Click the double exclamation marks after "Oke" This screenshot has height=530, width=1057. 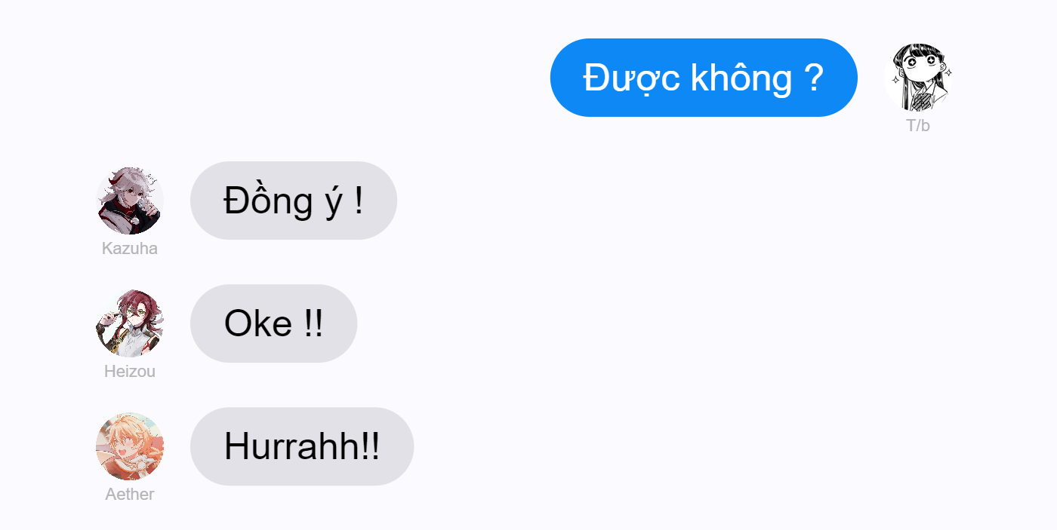tap(314, 324)
